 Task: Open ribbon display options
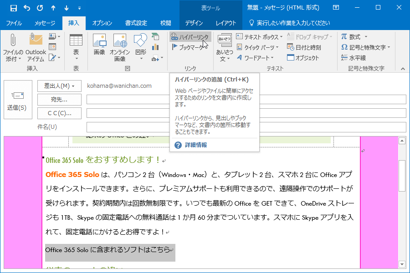click(336, 8)
